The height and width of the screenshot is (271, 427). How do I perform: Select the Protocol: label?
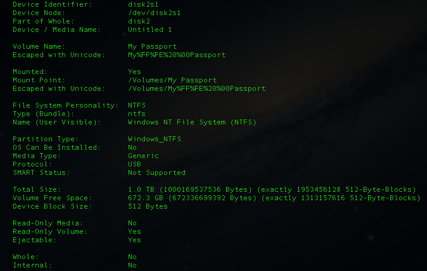click(x=32, y=164)
